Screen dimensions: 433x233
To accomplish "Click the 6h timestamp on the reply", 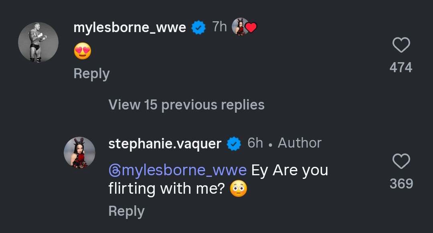I will click(255, 143).
